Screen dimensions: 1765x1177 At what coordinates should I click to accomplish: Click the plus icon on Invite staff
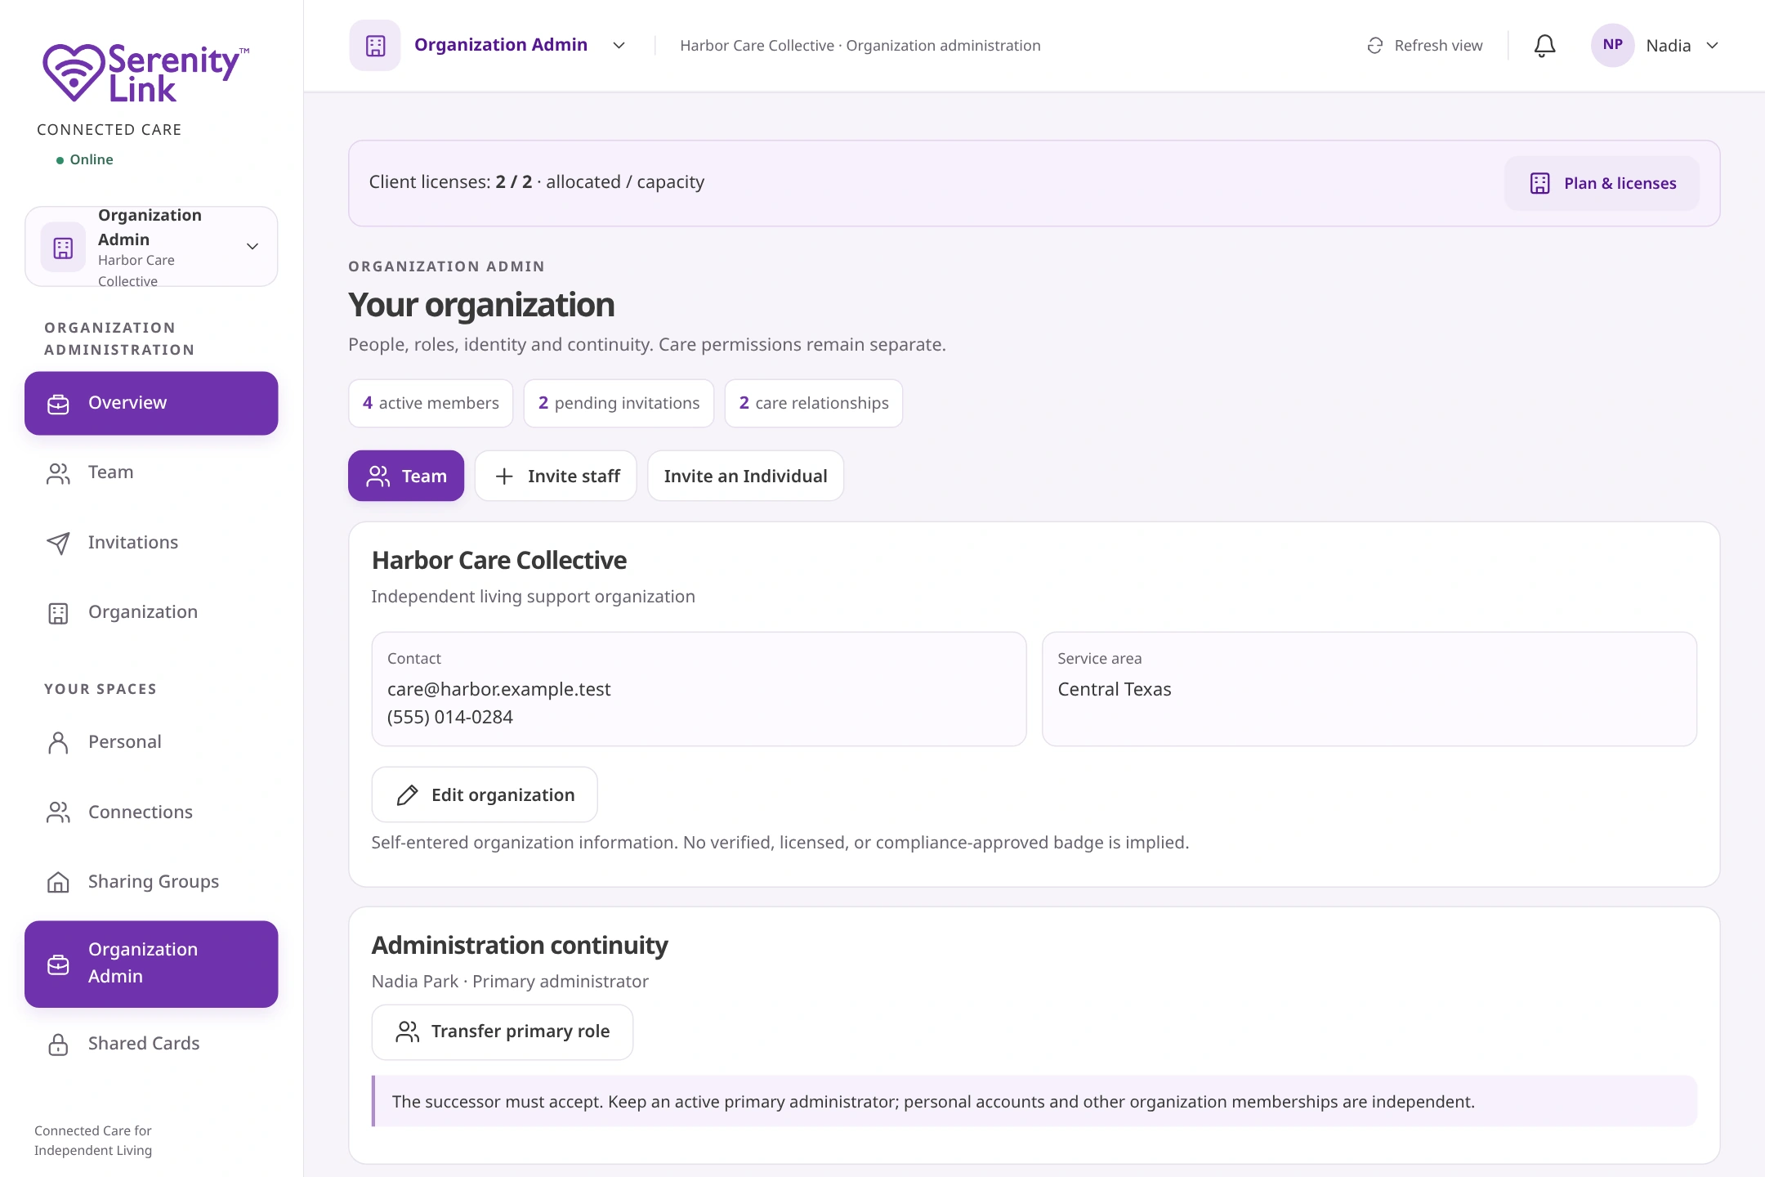(504, 477)
